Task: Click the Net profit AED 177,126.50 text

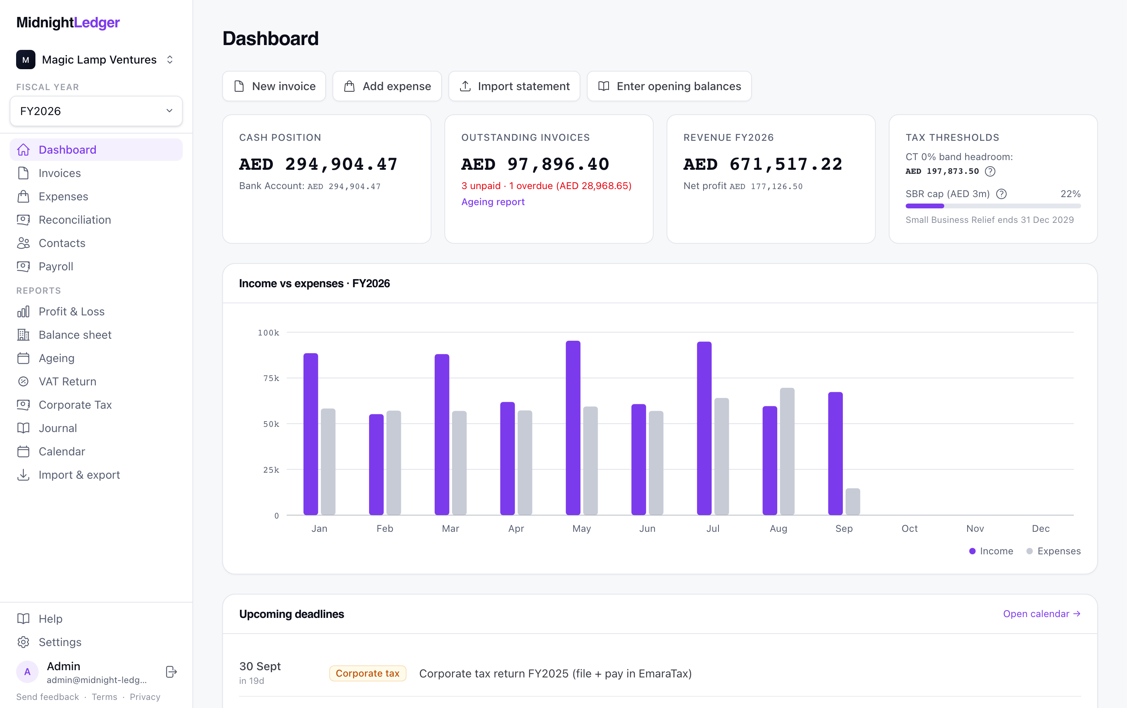Action: [x=743, y=186]
